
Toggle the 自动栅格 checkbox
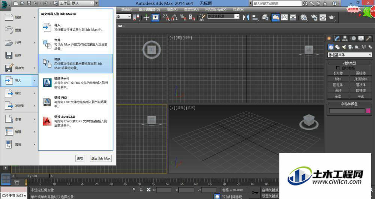[338, 68]
